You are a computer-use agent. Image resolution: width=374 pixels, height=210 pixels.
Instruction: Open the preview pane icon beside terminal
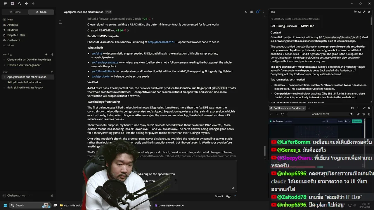252,12
